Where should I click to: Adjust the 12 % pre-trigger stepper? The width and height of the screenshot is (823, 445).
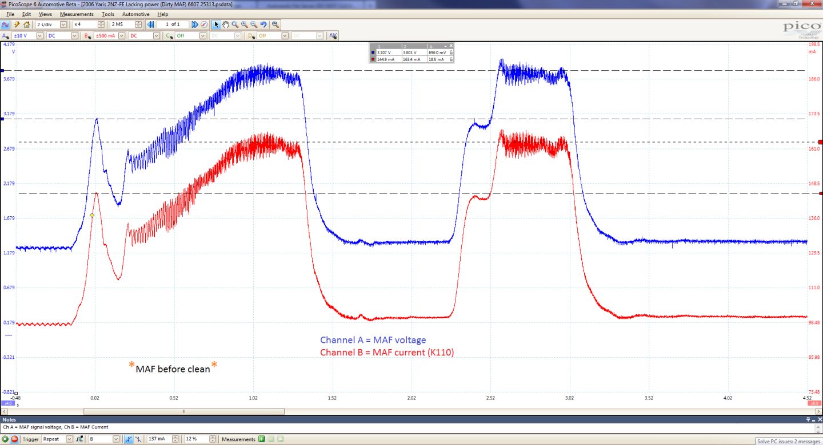[213, 439]
